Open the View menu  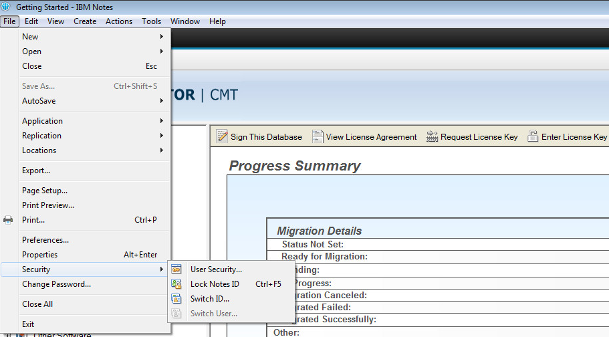tap(55, 21)
